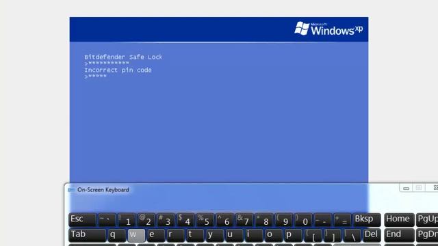Click the On-Screen Keyboard title text
Image resolution: width=438 pixels, height=246 pixels.
(x=103, y=190)
